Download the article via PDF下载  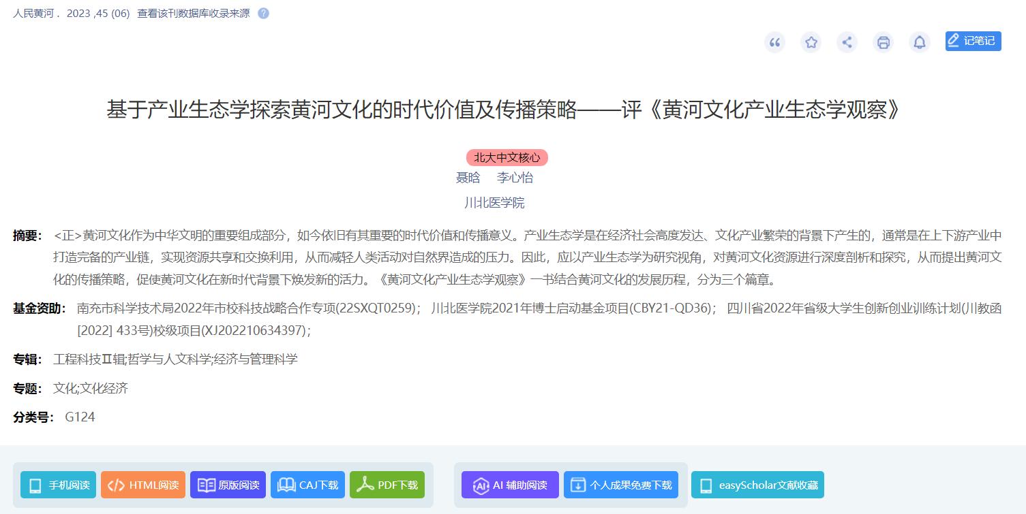[x=387, y=485]
